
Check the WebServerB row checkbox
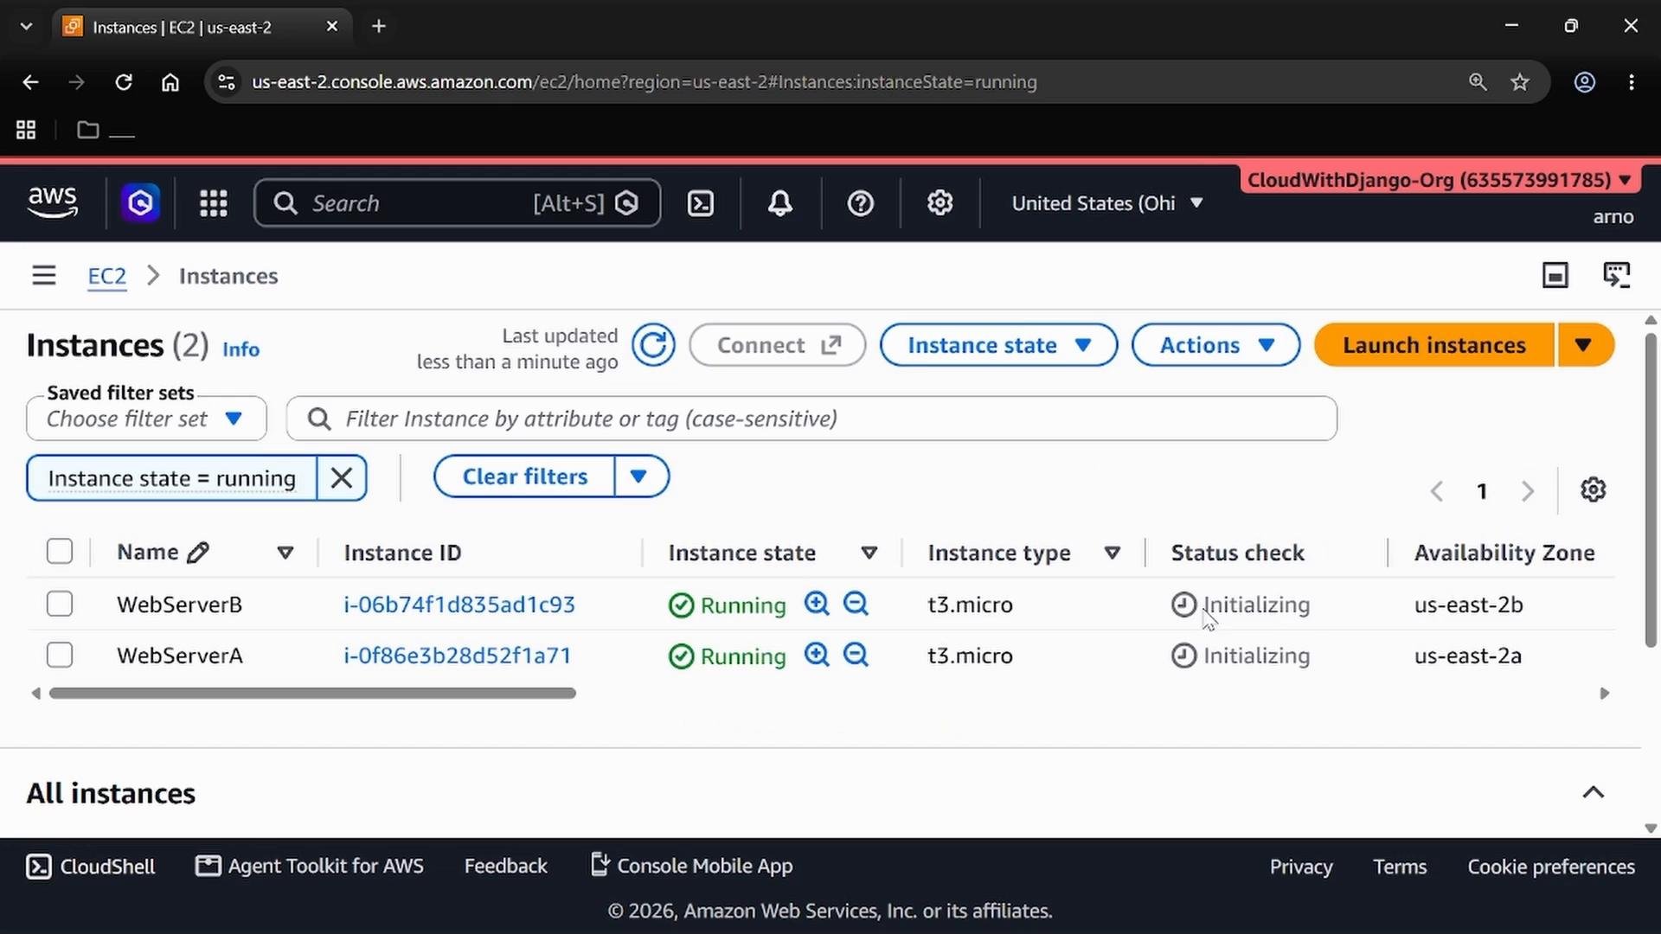(x=60, y=604)
